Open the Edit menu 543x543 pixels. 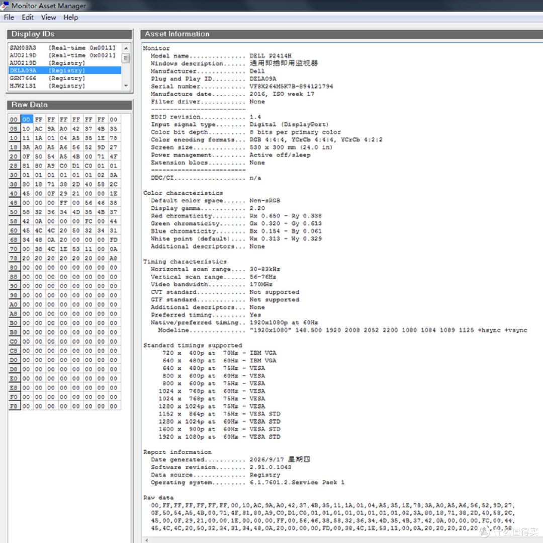(27, 17)
